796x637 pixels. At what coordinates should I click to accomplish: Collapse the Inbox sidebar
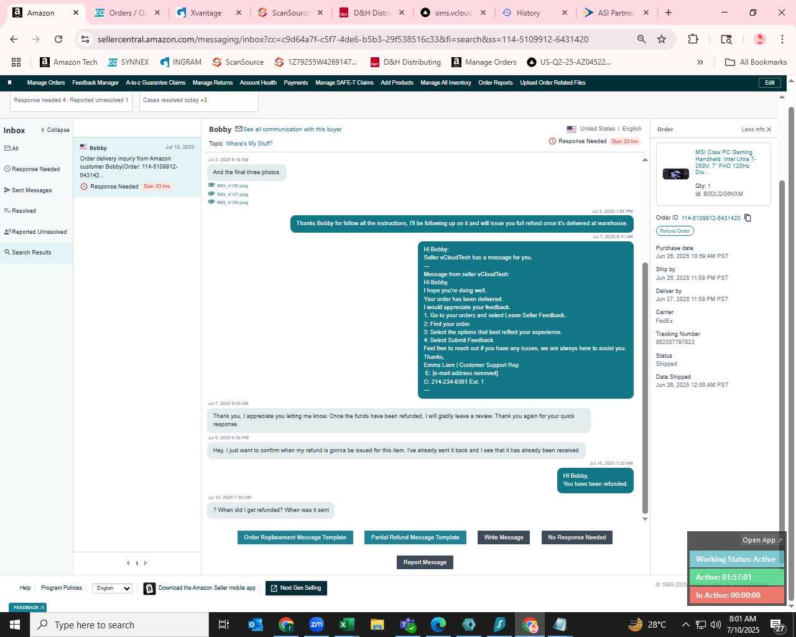55,130
